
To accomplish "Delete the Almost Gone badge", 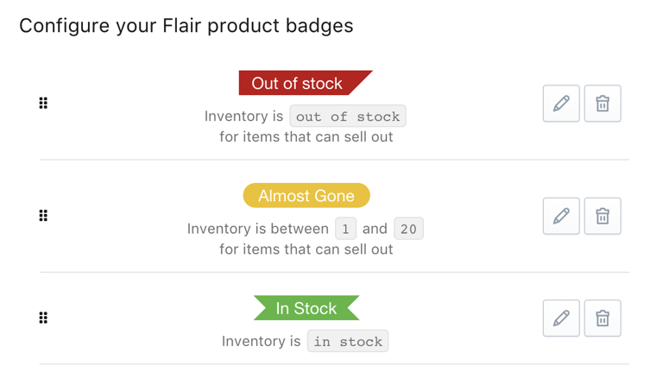I will point(603,216).
